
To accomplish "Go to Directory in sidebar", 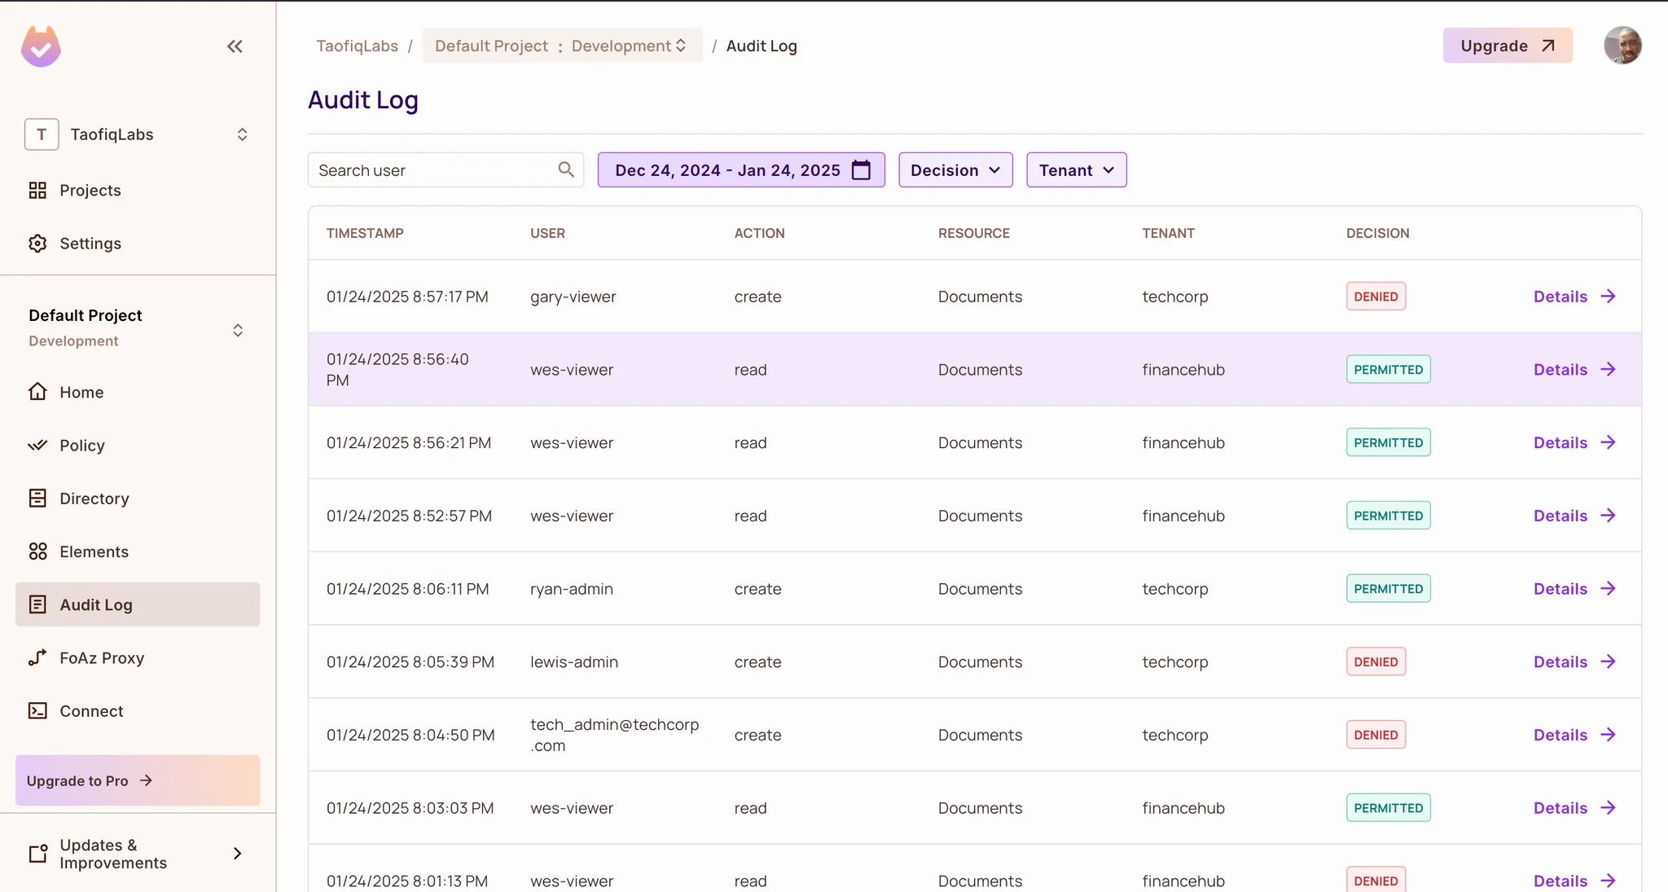I will [94, 499].
